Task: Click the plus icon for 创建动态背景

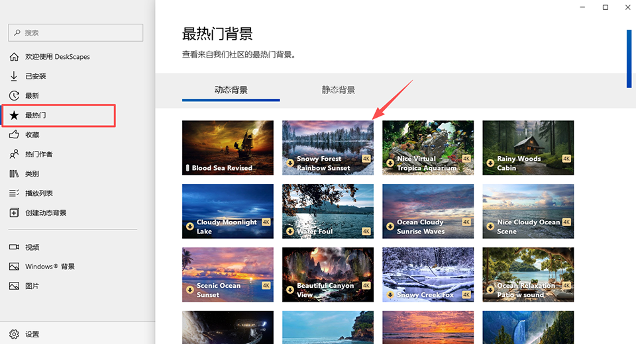Action: 14,213
